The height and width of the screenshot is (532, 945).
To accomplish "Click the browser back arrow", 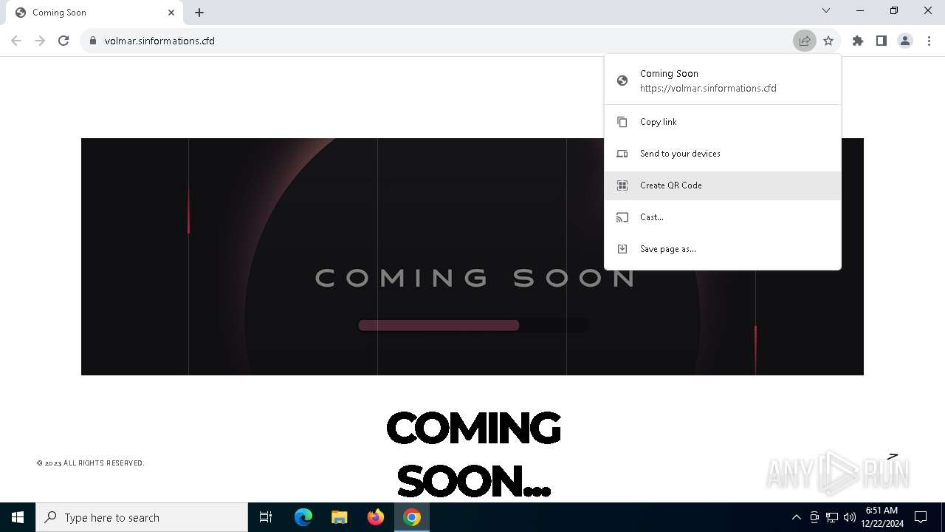I will point(16,41).
